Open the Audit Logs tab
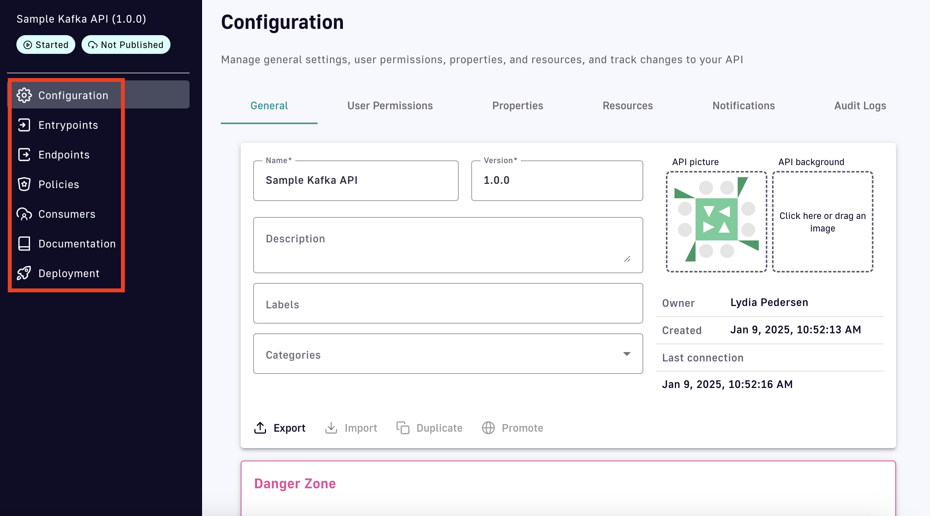 point(860,106)
